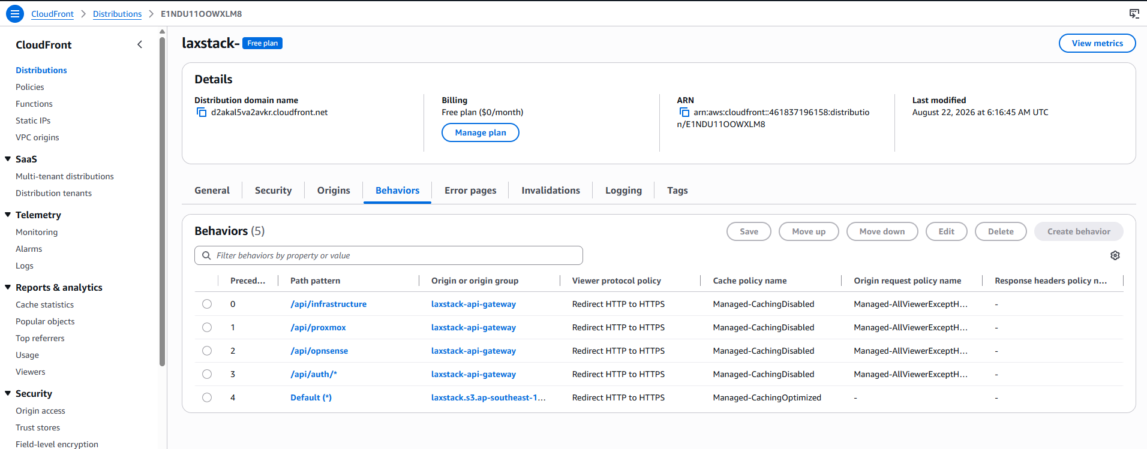Viewport: 1147px width, 449px height.
Task: Click the Delete behavior button
Action: (x=1001, y=231)
